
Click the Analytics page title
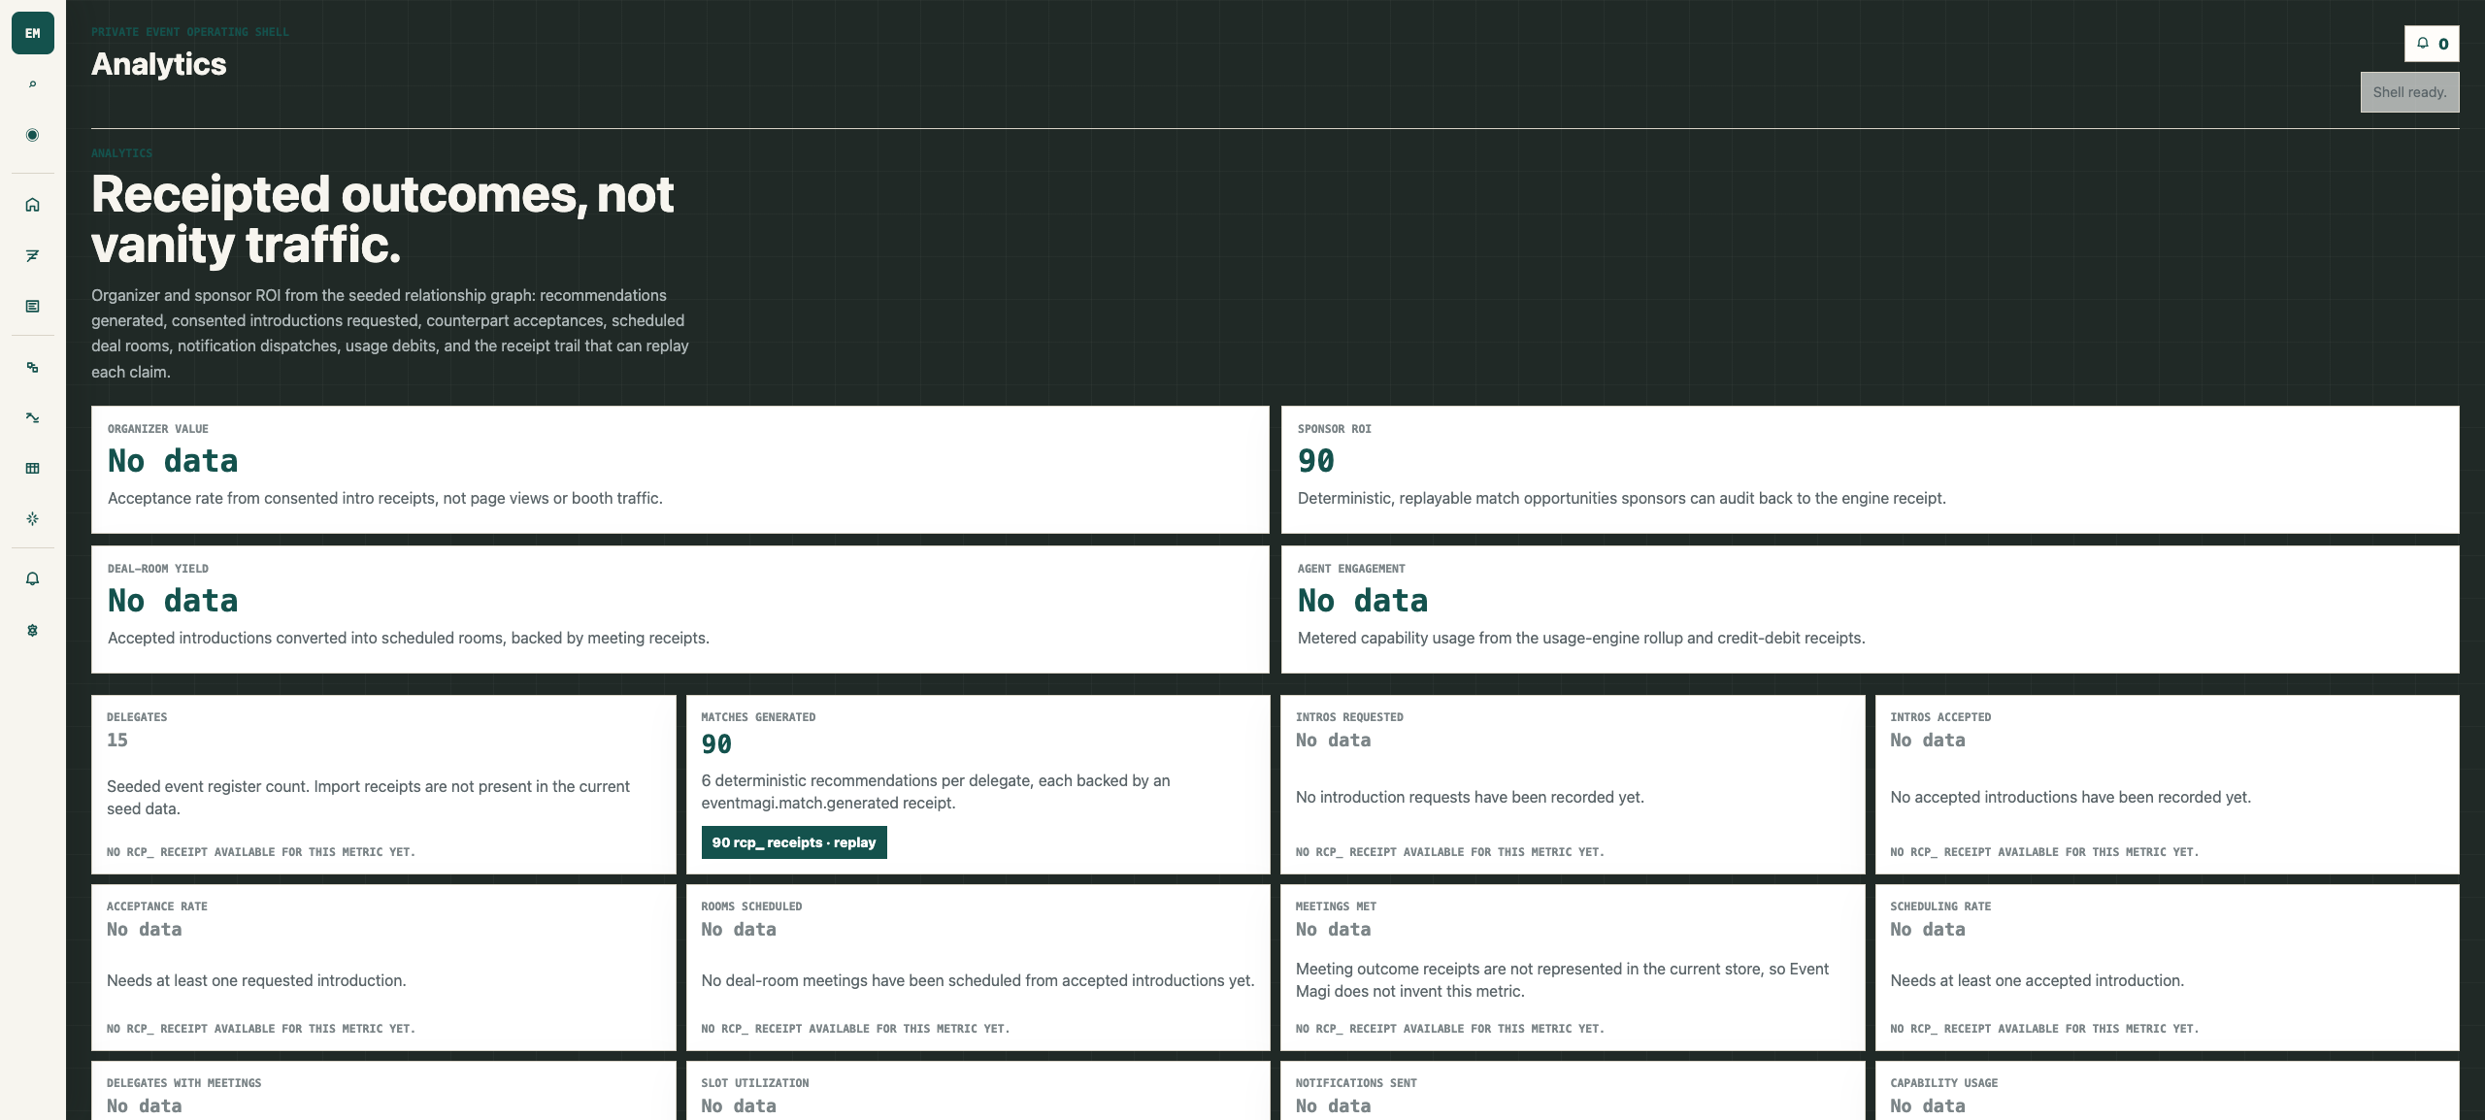pyautogui.click(x=158, y=64)
